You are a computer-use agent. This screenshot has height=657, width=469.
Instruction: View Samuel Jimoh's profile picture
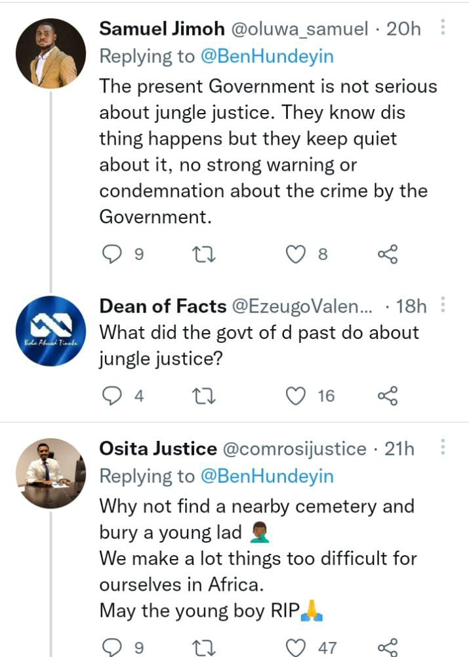[x=51, y=53]
